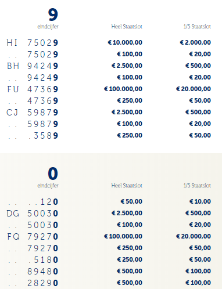Select lot number CJ 59879
The image size is (222, 289).
[x=33, y=113]
